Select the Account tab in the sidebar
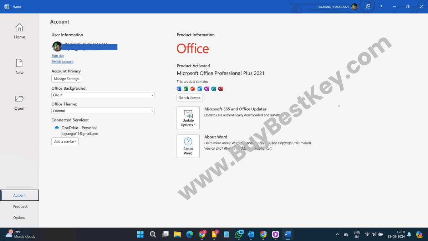Viewport: 428px width, 241px height. click(x=20, y=195)
